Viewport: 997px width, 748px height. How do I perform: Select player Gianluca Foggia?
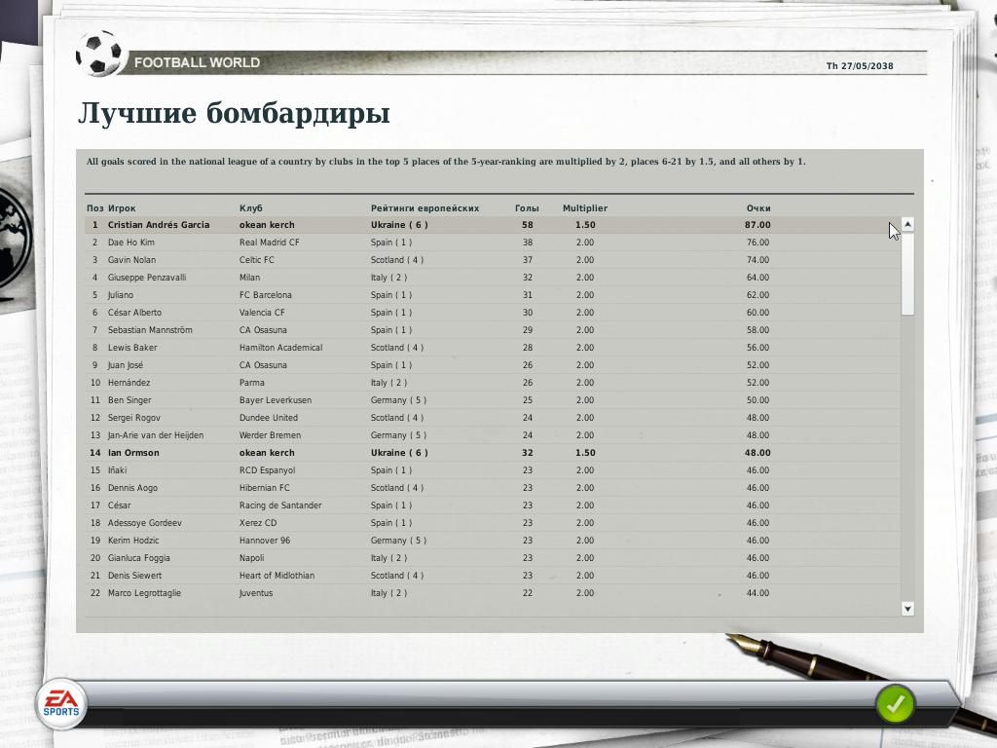[139, 558]
